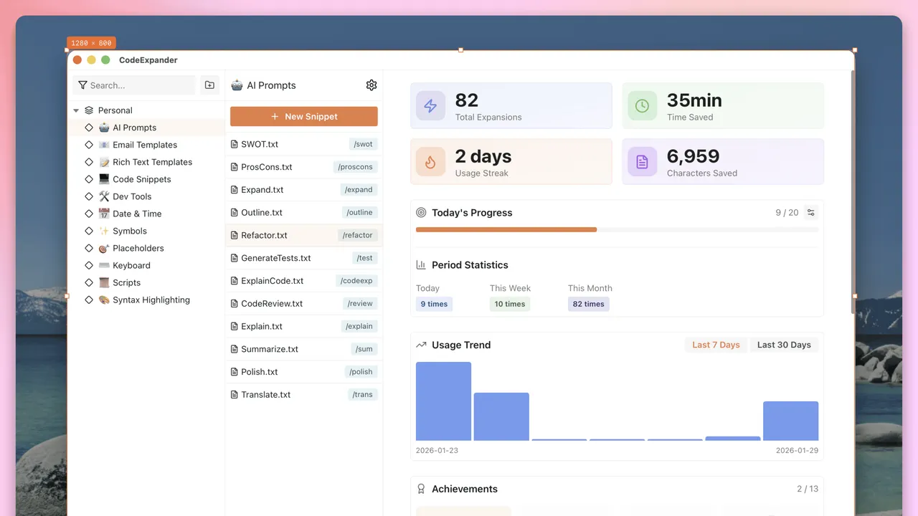918x516 pixels.
Task: Open the Dev Tools group
Action: pos(146,196)
